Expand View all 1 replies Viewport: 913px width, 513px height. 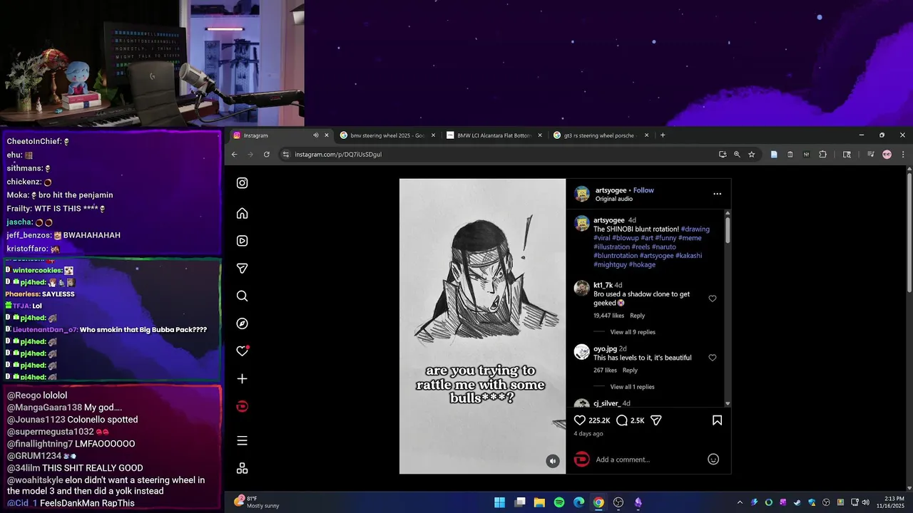coord(632,387)
